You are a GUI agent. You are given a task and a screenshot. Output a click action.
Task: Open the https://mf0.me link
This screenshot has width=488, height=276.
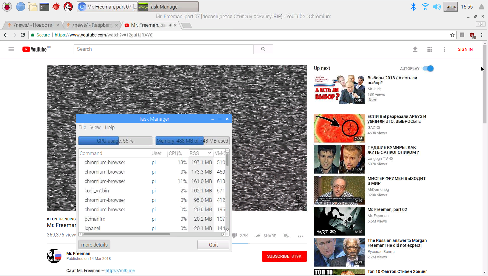120,271
